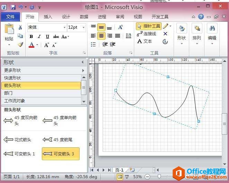Image resolution: width=229 pixels, height=183 pixels.
Task: Justify paragraph text
Action: [x=118, y=36]
